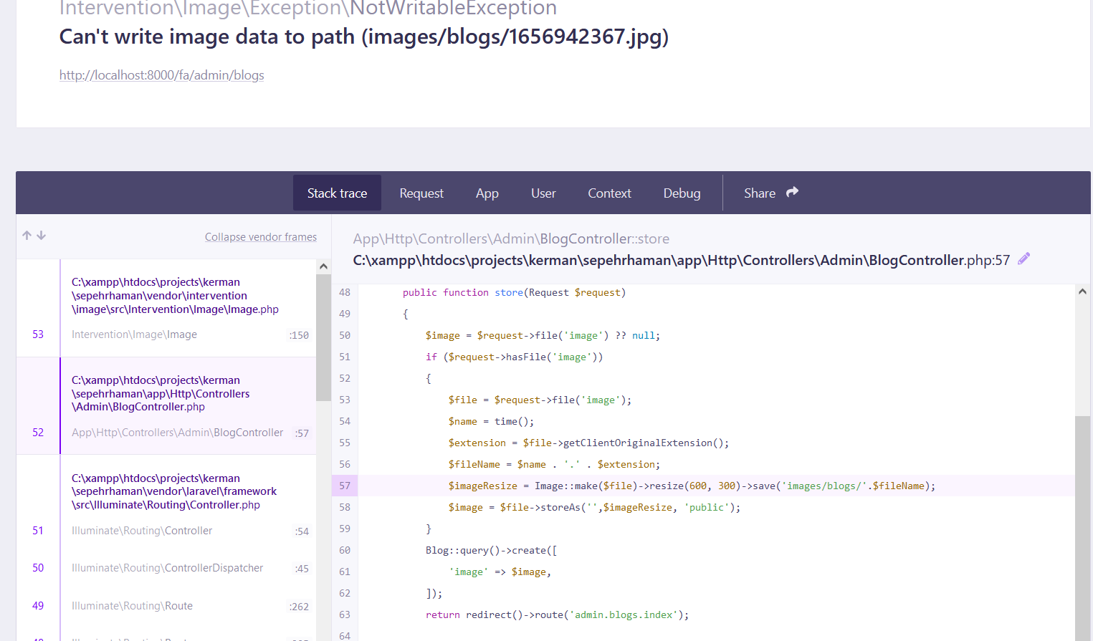The image size is (1093, 641).
Task: Select frame 52 BlogController
Action: (x=166, y=406)
